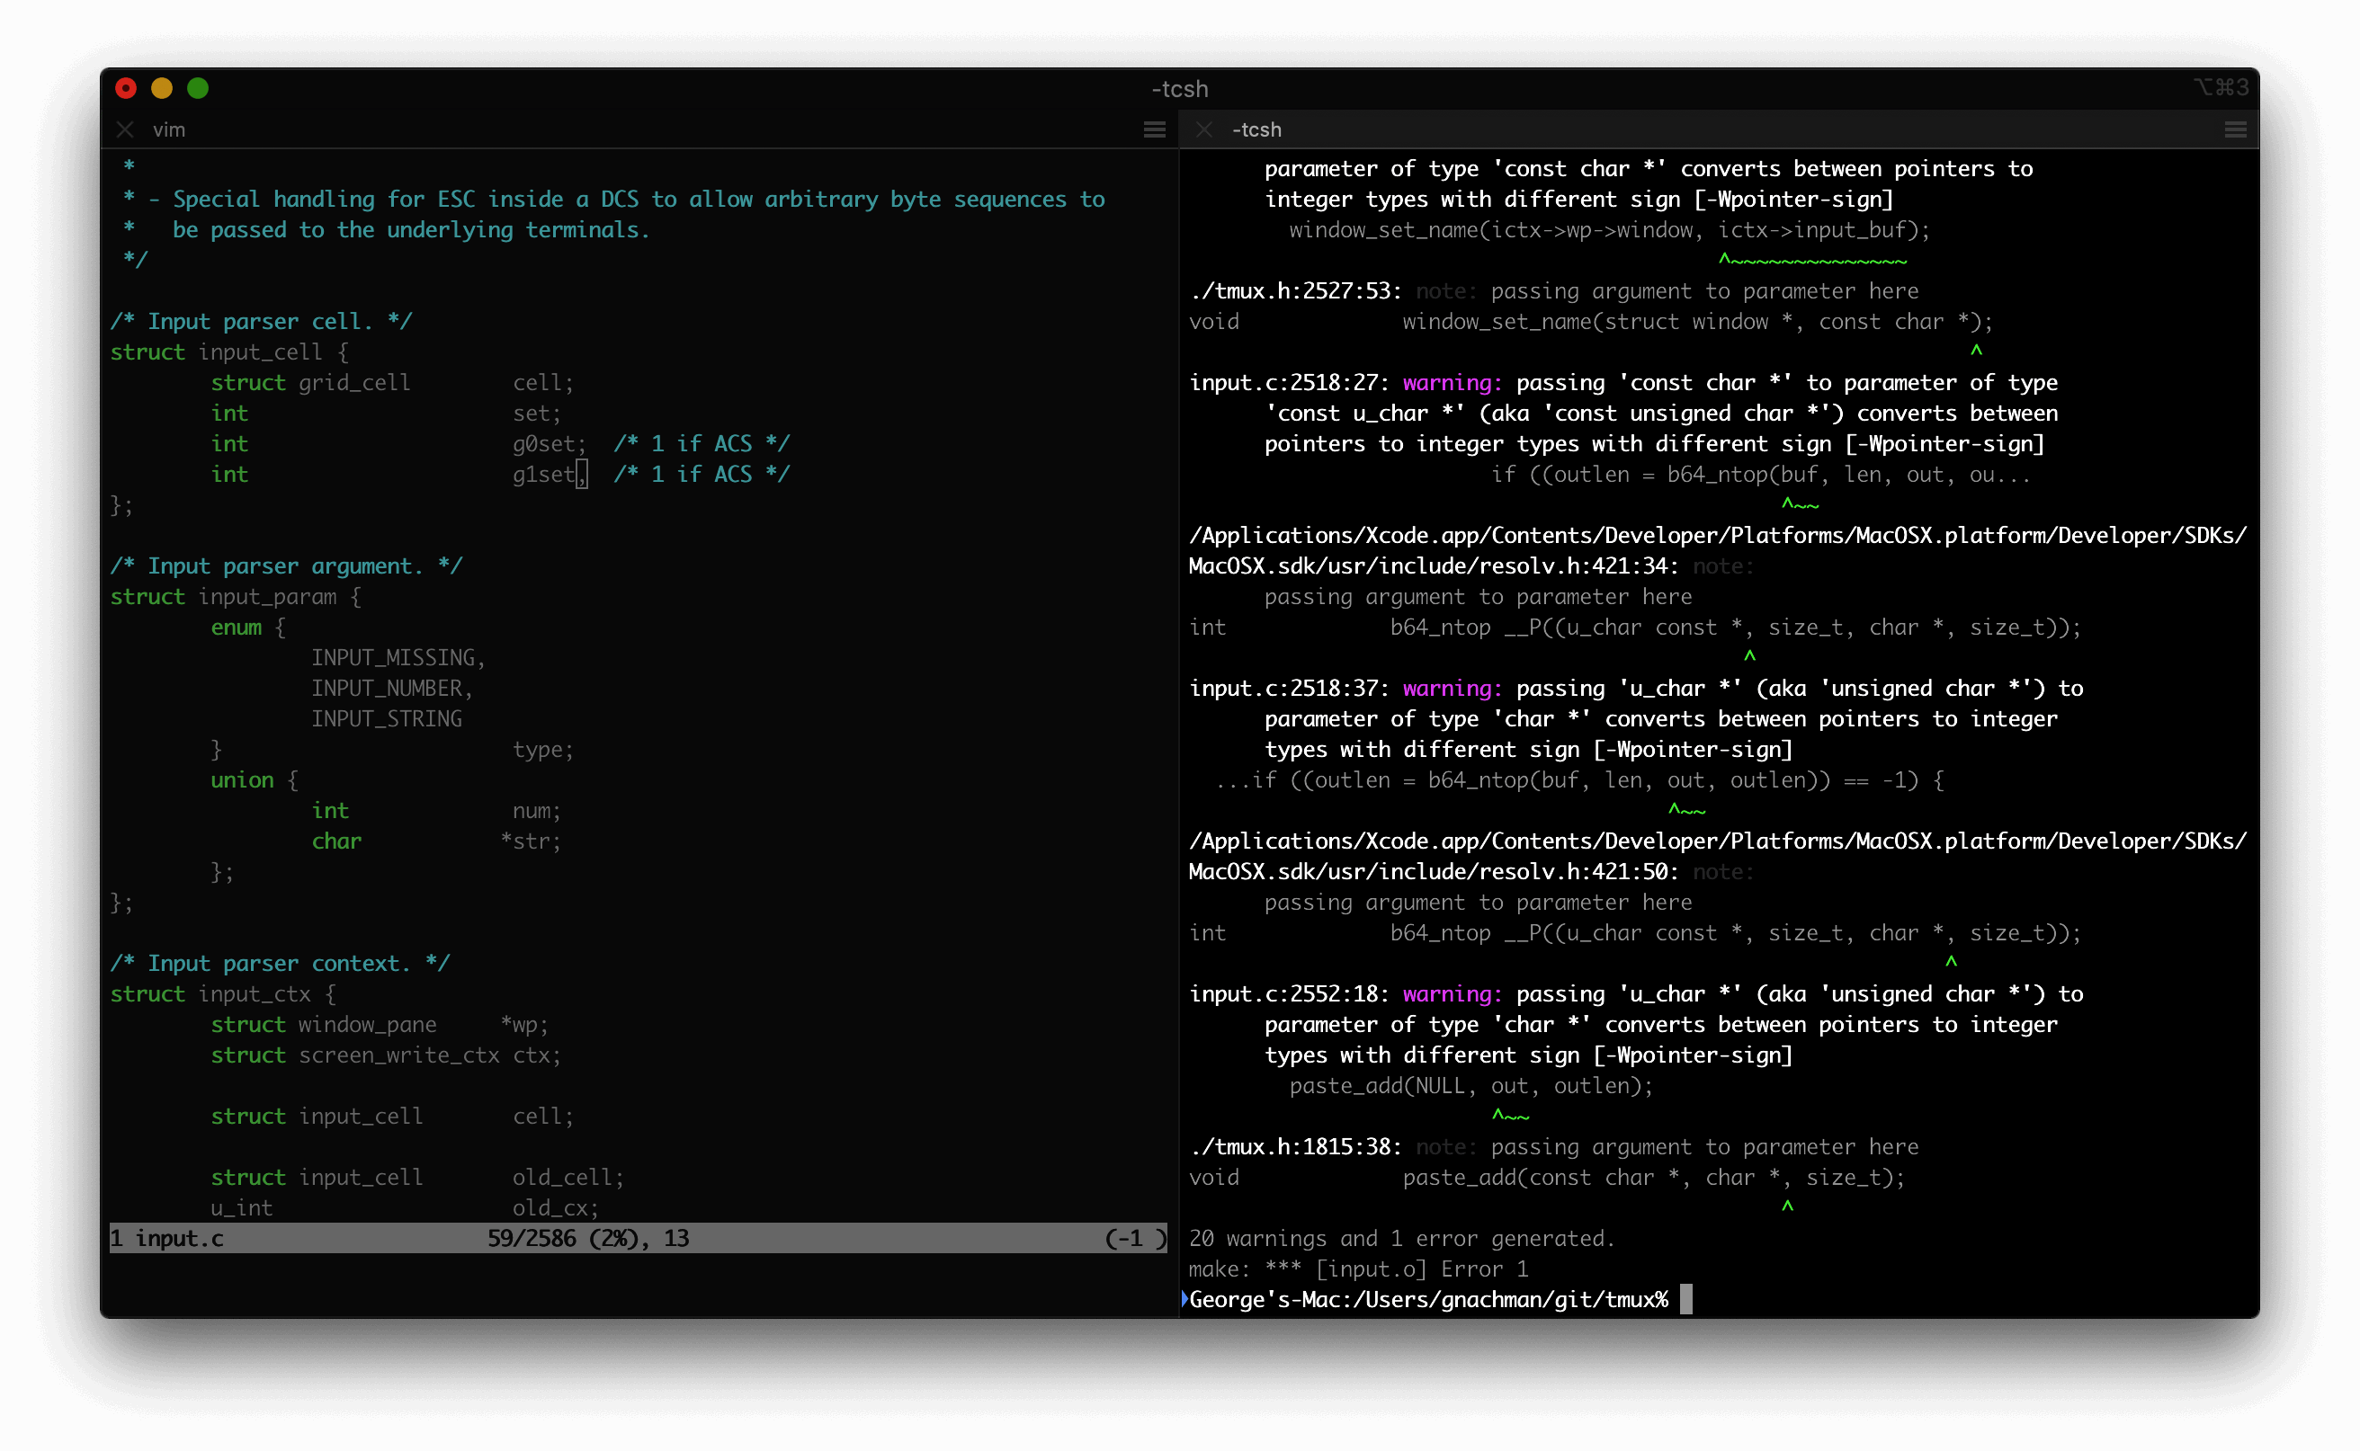Viewport: 2360px width, 1451px height.
Task: Click the vim cursor after g1set
Action: 582,474
